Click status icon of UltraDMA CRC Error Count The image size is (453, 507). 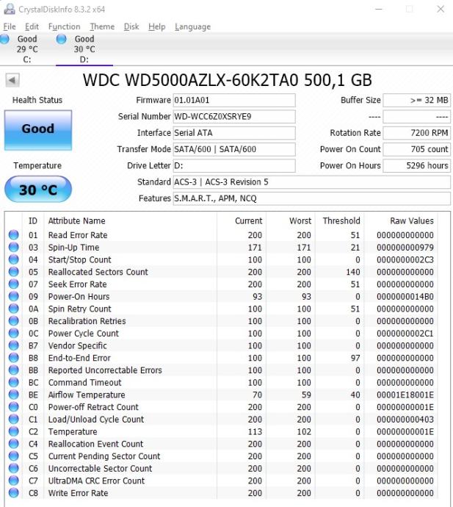[x=13, y=481]
